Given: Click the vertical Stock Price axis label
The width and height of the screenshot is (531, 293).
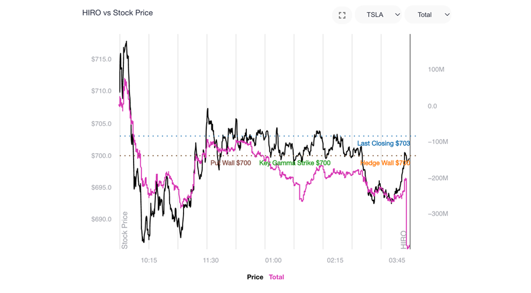Looking at the screenshot, I should click(x=125, y=230).
